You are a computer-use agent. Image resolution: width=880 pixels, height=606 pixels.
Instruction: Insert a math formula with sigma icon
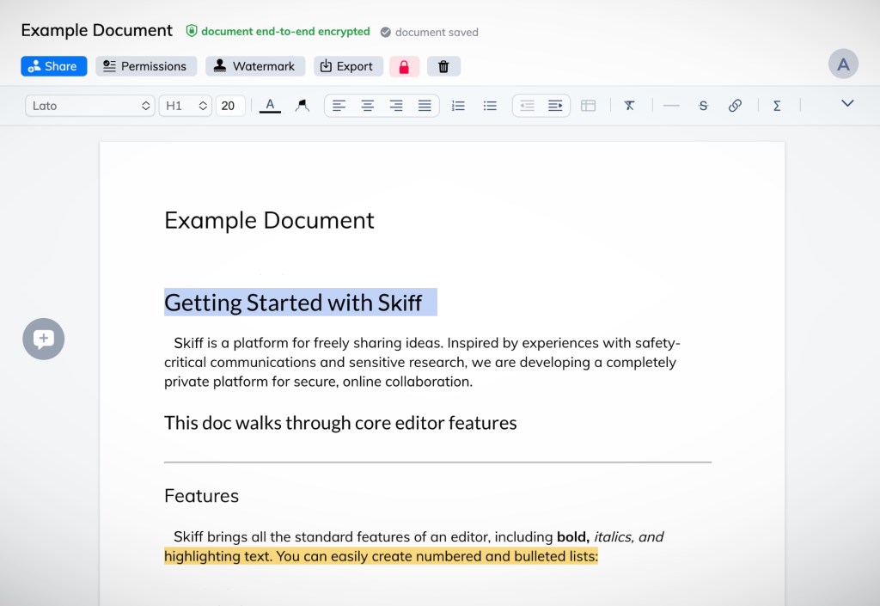tap(777, 106)
